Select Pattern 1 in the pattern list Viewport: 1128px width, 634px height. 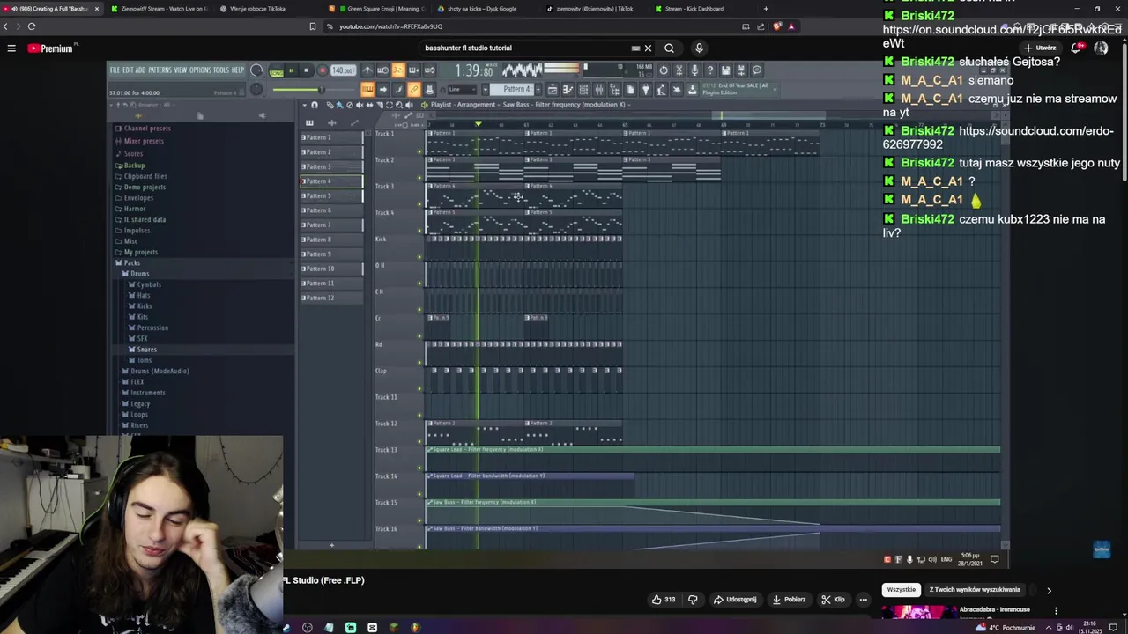331,137
